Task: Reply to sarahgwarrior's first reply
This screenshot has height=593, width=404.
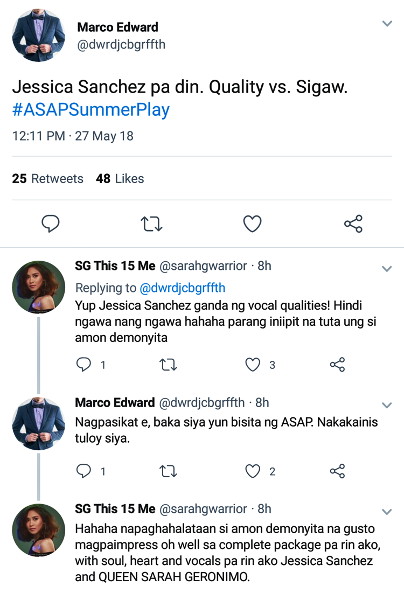Action: (x=83, y=365)
